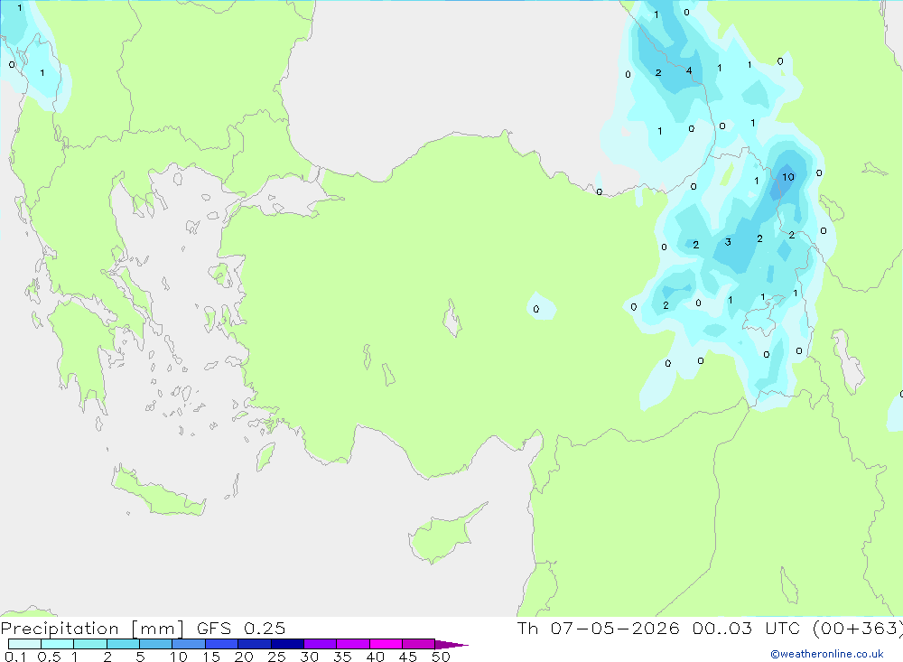Click the "10" precipitation value on the map
Screen dimensions: 903x662
(787, 177)
